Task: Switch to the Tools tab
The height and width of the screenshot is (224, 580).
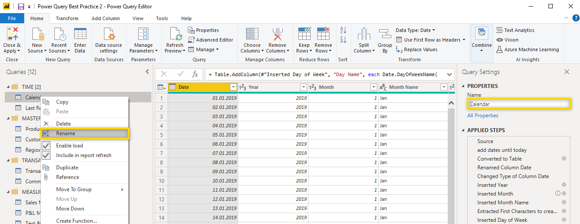Action: pos(162,18)
